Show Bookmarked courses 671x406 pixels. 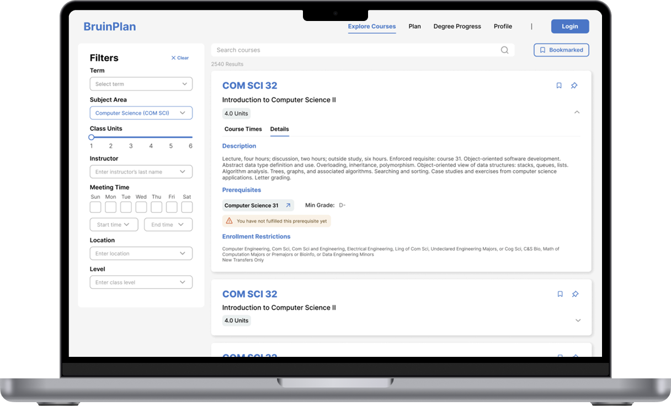[x=562, y=50]
